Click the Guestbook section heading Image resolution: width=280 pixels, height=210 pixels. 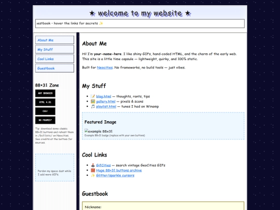(x=95, y=194)
